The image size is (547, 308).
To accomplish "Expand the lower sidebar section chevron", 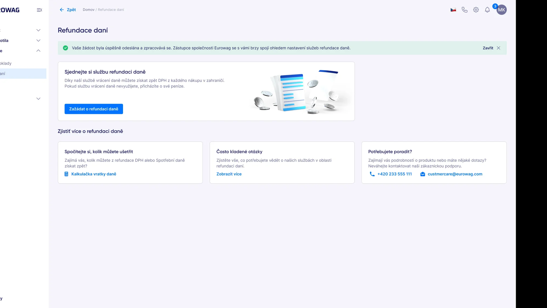I will click(38, 99).
